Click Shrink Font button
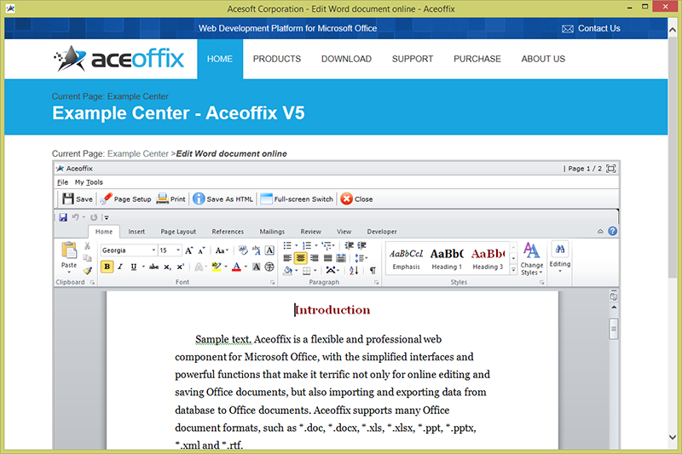The image size is (682, 454). [x=201, y=250]
